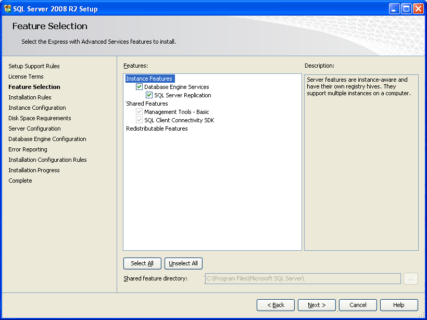The width and height of the screenshot is (427, 320).
Task: Click Database Engine Configuration step
Action: [x=47, y=139]
